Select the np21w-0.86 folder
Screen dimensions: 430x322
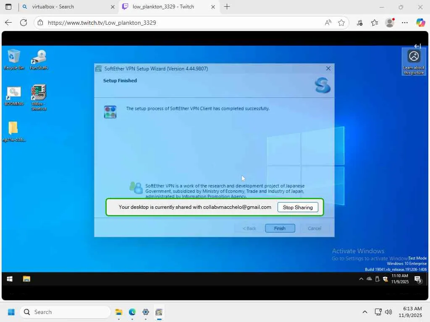[x=14, y=131]
